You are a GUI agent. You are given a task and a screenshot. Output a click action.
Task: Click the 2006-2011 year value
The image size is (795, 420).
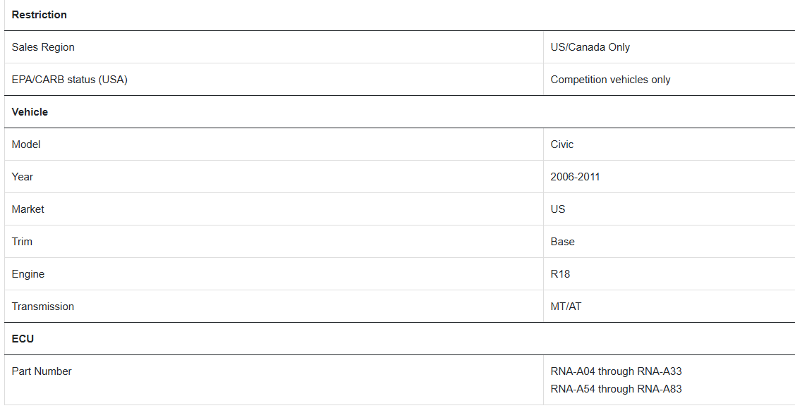[x=575, y=177]
